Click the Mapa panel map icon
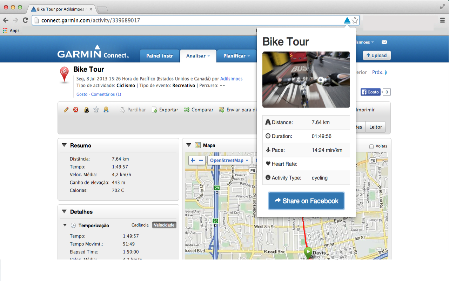This screenshot has height=281, width=449. click(198, 145)
